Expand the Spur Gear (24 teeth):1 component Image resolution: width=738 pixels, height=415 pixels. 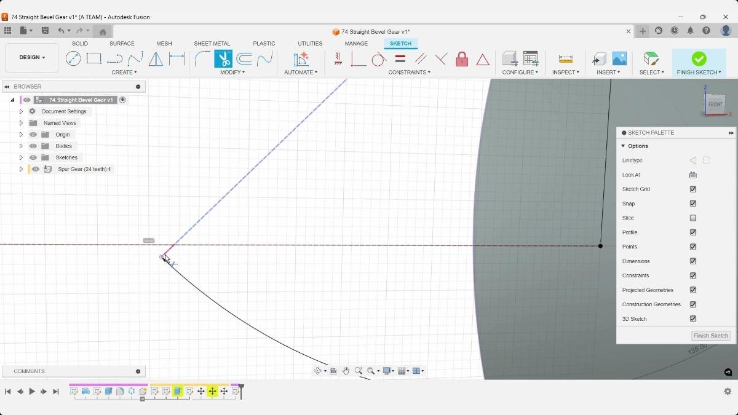tap(21, 169)
